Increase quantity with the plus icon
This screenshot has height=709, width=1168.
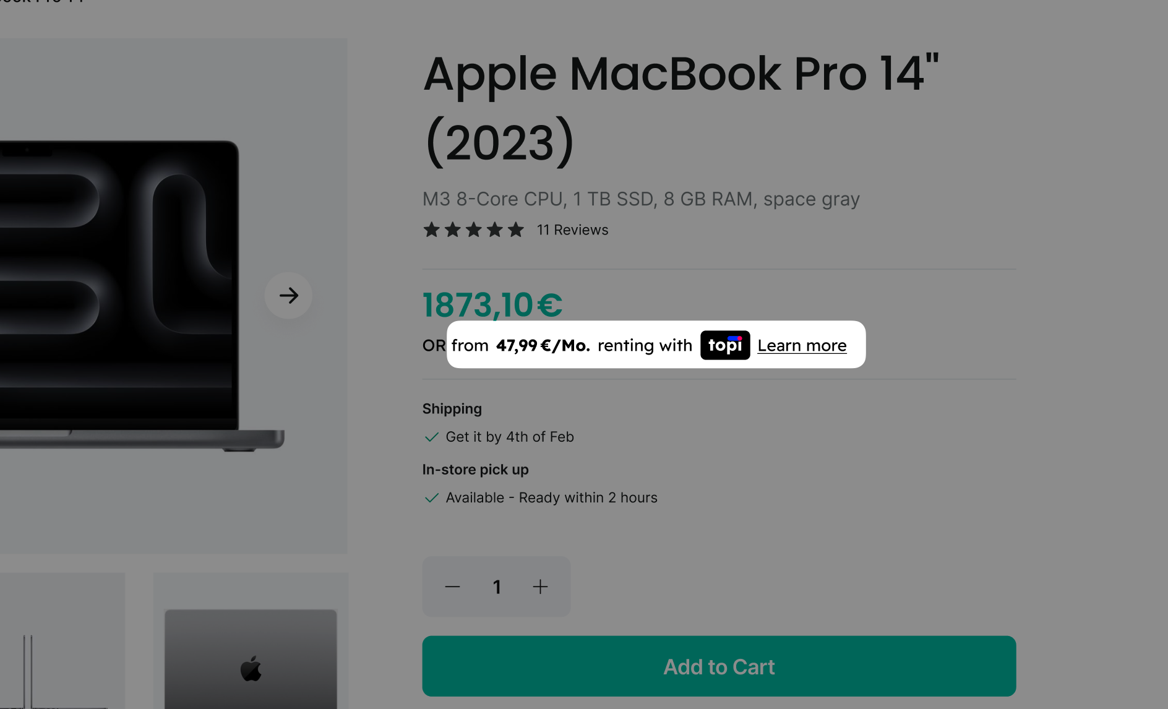pos(540,587)
